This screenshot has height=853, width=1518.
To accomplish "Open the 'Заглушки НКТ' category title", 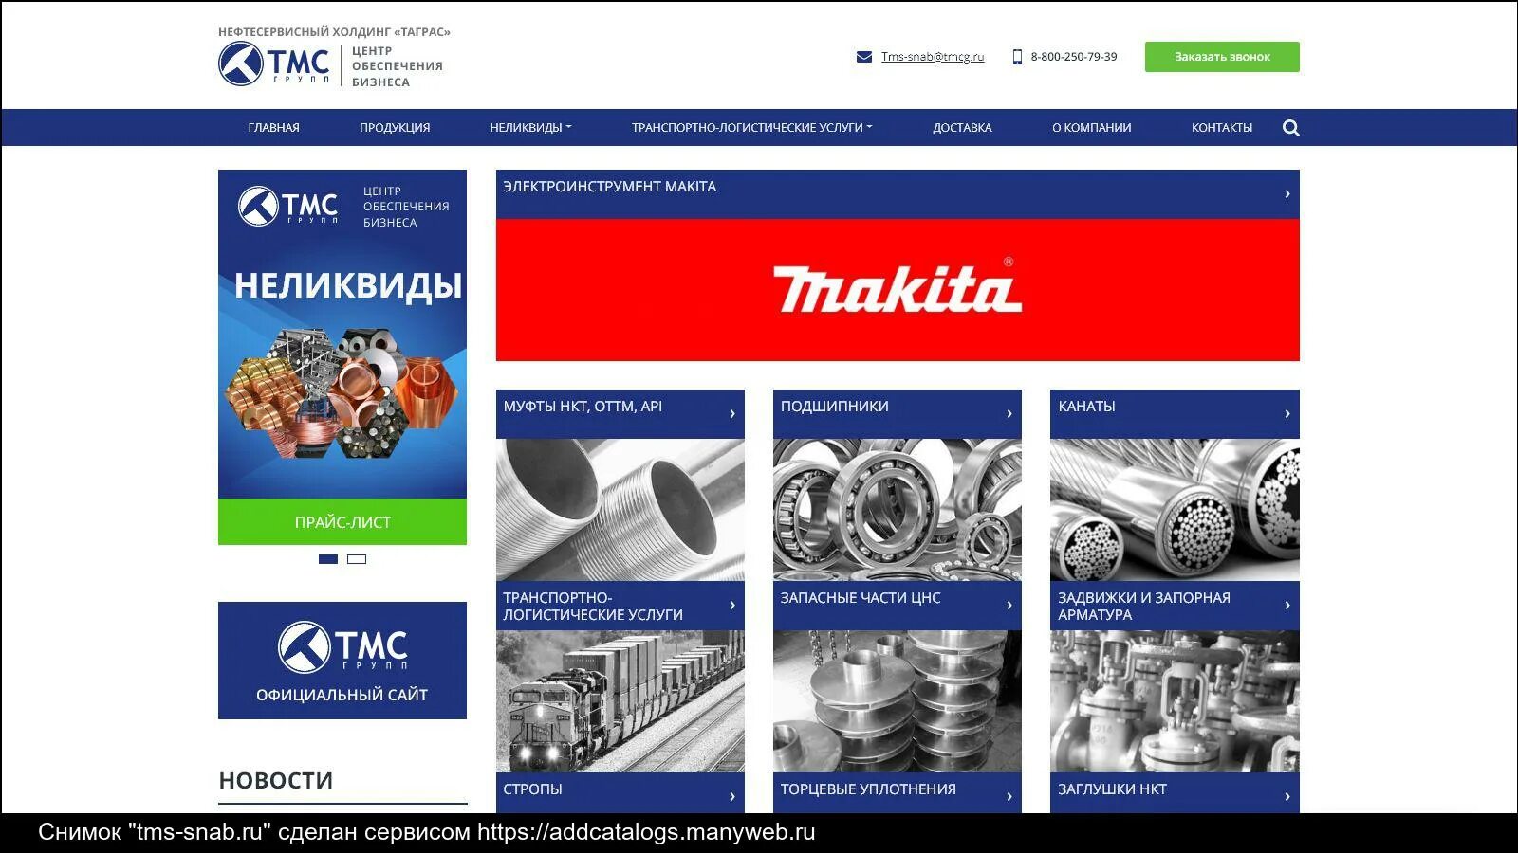I will (x=1112, y=789).
